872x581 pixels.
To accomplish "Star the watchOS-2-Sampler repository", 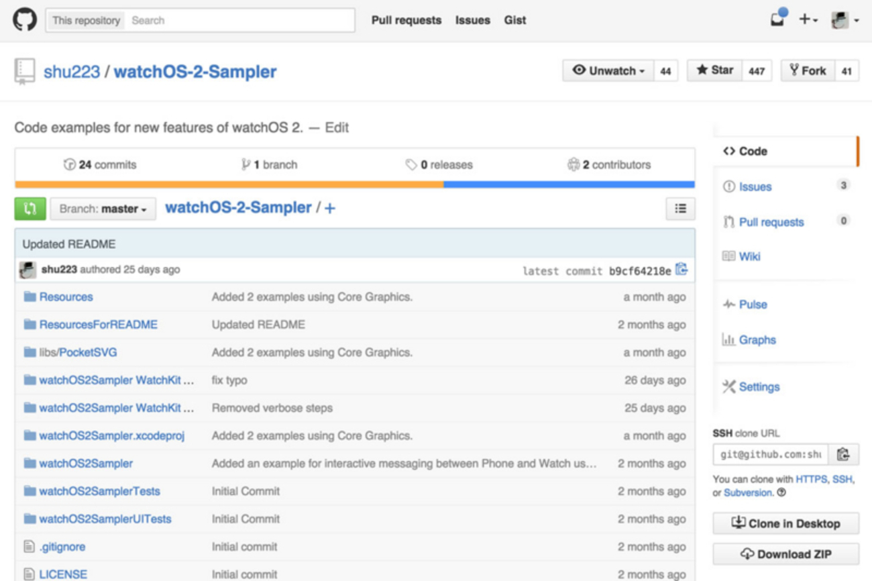I will coord(715,70).
